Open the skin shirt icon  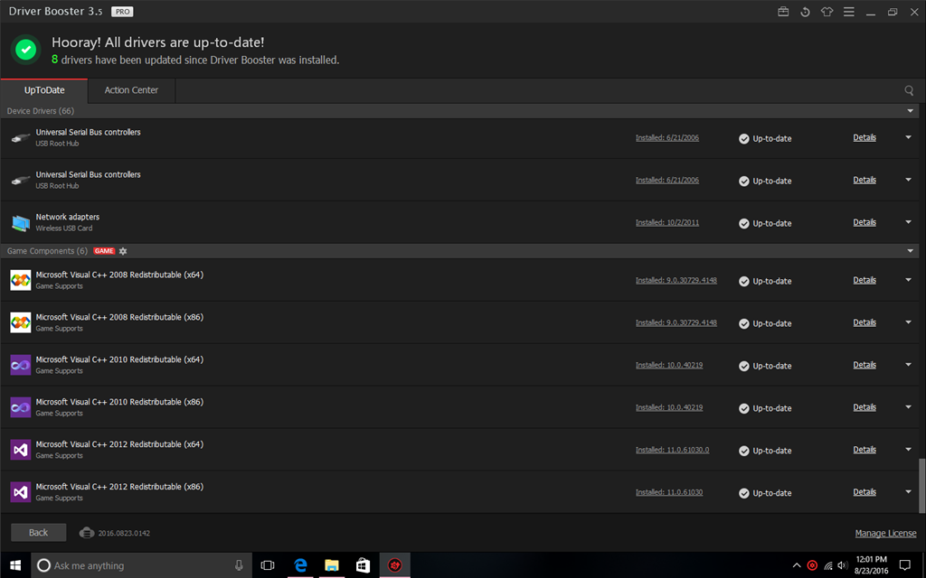pyautogui.click(x=827, y=12)
